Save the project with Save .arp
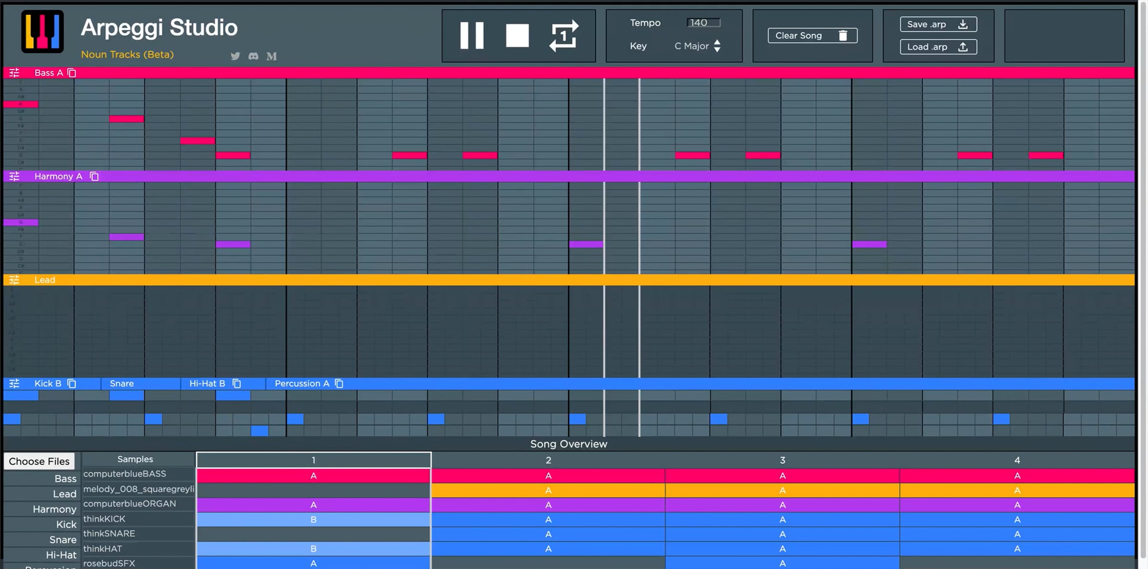The width and height of the screenshot is (1148, 569). [938, 24]
